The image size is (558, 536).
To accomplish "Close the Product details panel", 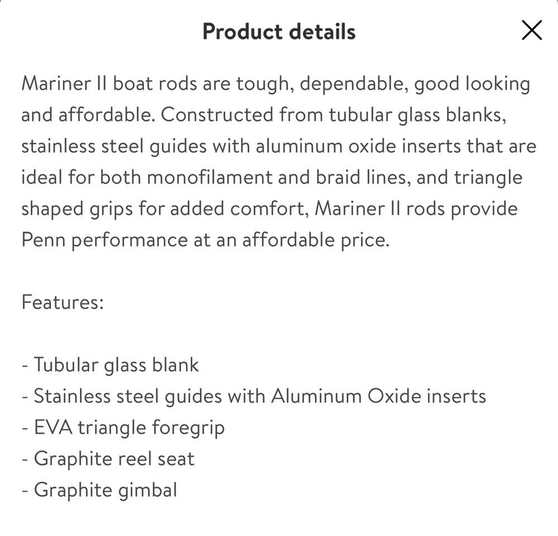I will click(531, 31).
